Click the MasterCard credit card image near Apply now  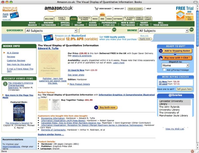click(x=14, y=15)
